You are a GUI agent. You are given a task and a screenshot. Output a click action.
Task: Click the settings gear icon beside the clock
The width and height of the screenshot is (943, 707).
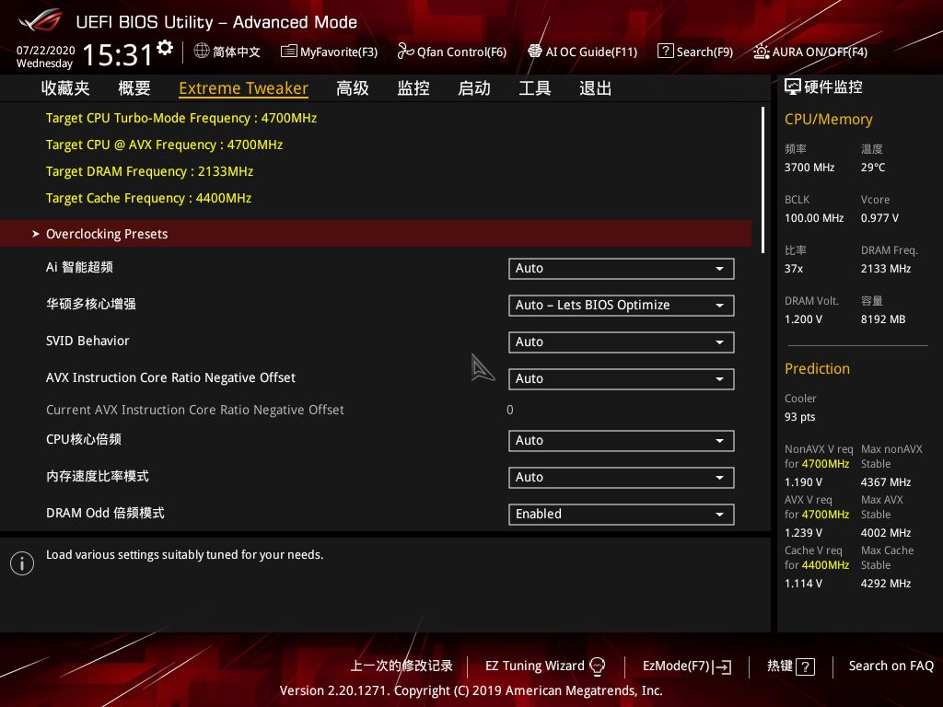(x=165, y=47)
